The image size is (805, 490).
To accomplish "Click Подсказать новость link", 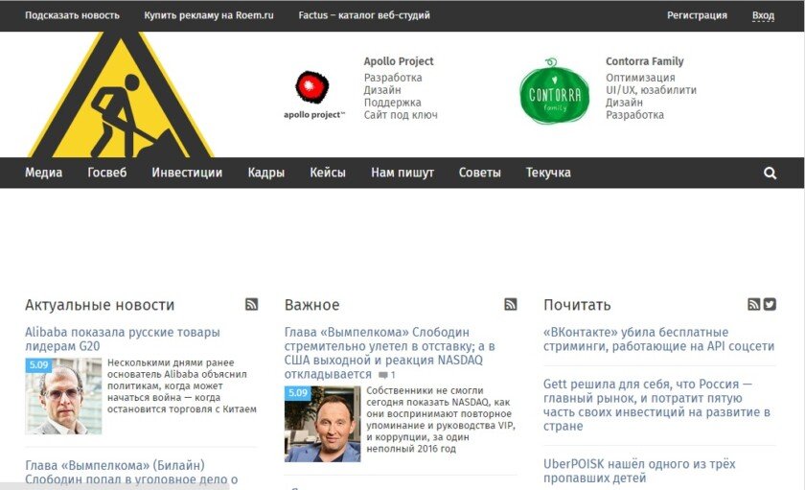I will [72, 15].
